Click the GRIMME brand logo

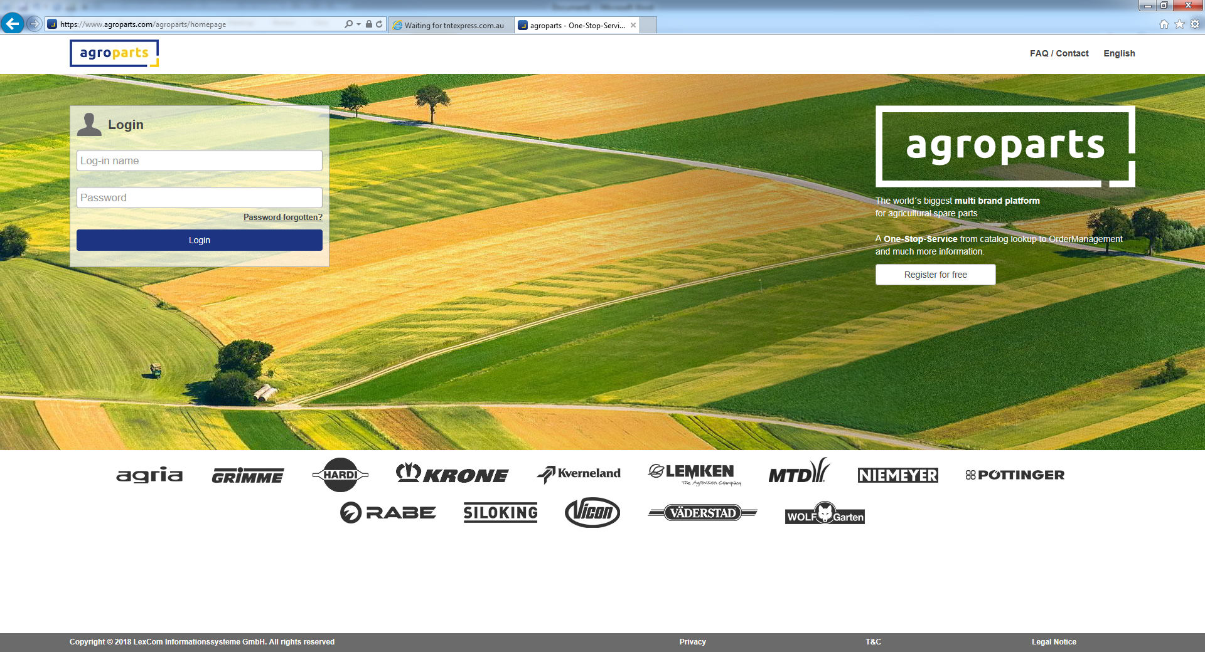(248, 476)
